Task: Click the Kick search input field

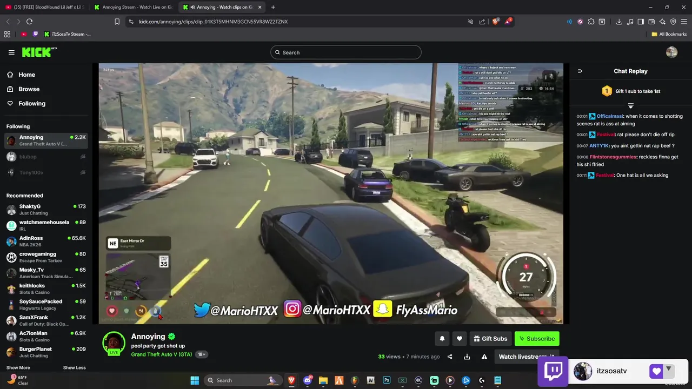Action: tap(346, 52)
